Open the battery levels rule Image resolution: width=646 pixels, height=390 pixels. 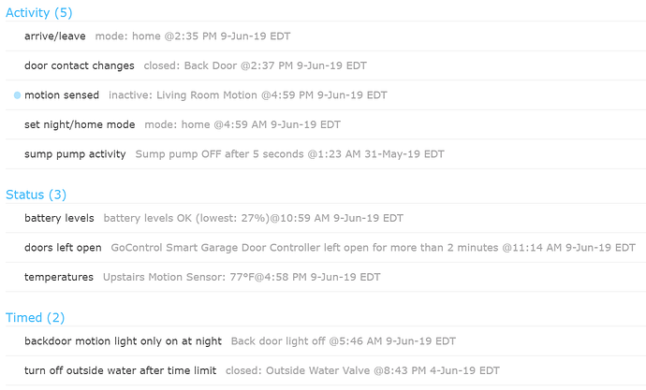[x=59, y=218]
